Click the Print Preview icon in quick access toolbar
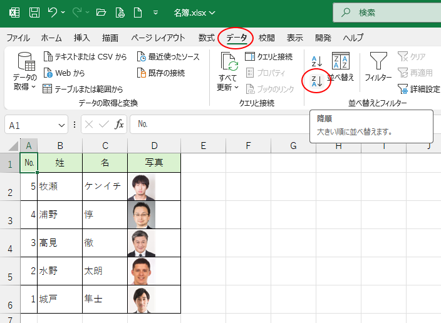This screenshot has width=441, height=323. (120, 13)
